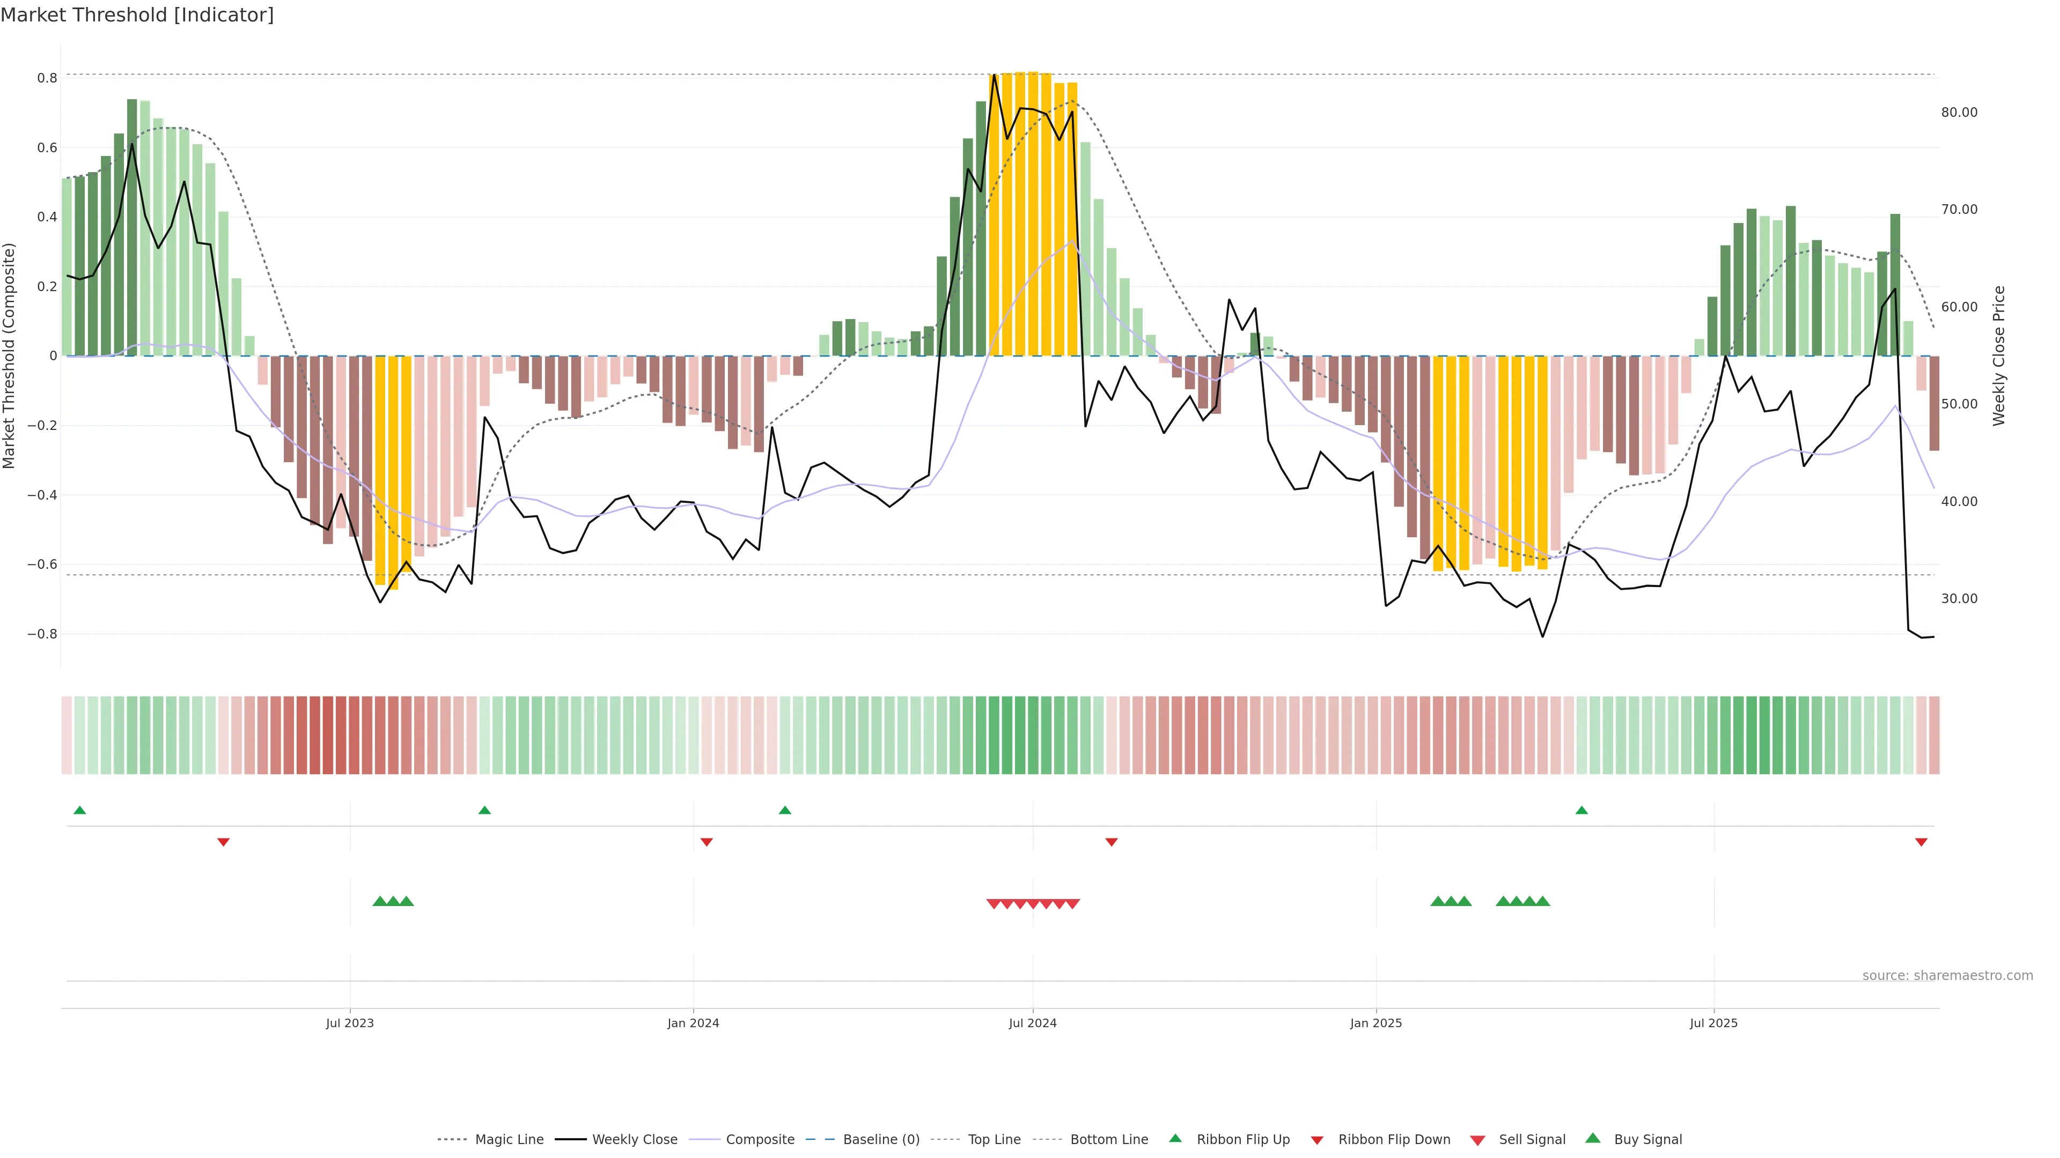Click the Sell Signal legend icon
The image size is (2060, 1158).
(x=1477, y=1140)
